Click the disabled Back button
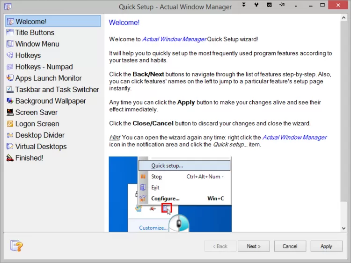The height and width of the screenshot is (263, 351). coord(220,246)
